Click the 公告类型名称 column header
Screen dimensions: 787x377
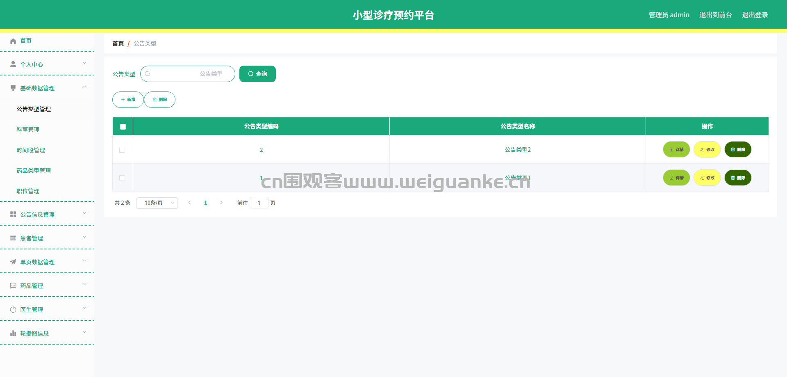pyautogui.click(x=518, y=126)
